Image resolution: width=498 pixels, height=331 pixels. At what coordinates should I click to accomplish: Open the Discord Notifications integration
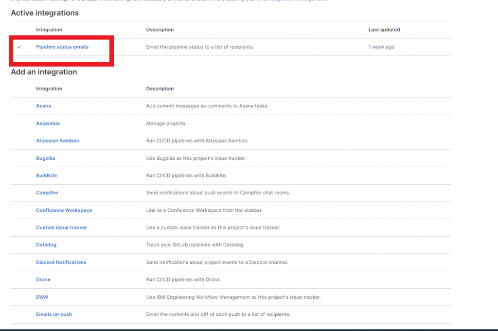(x=61, y=262)
